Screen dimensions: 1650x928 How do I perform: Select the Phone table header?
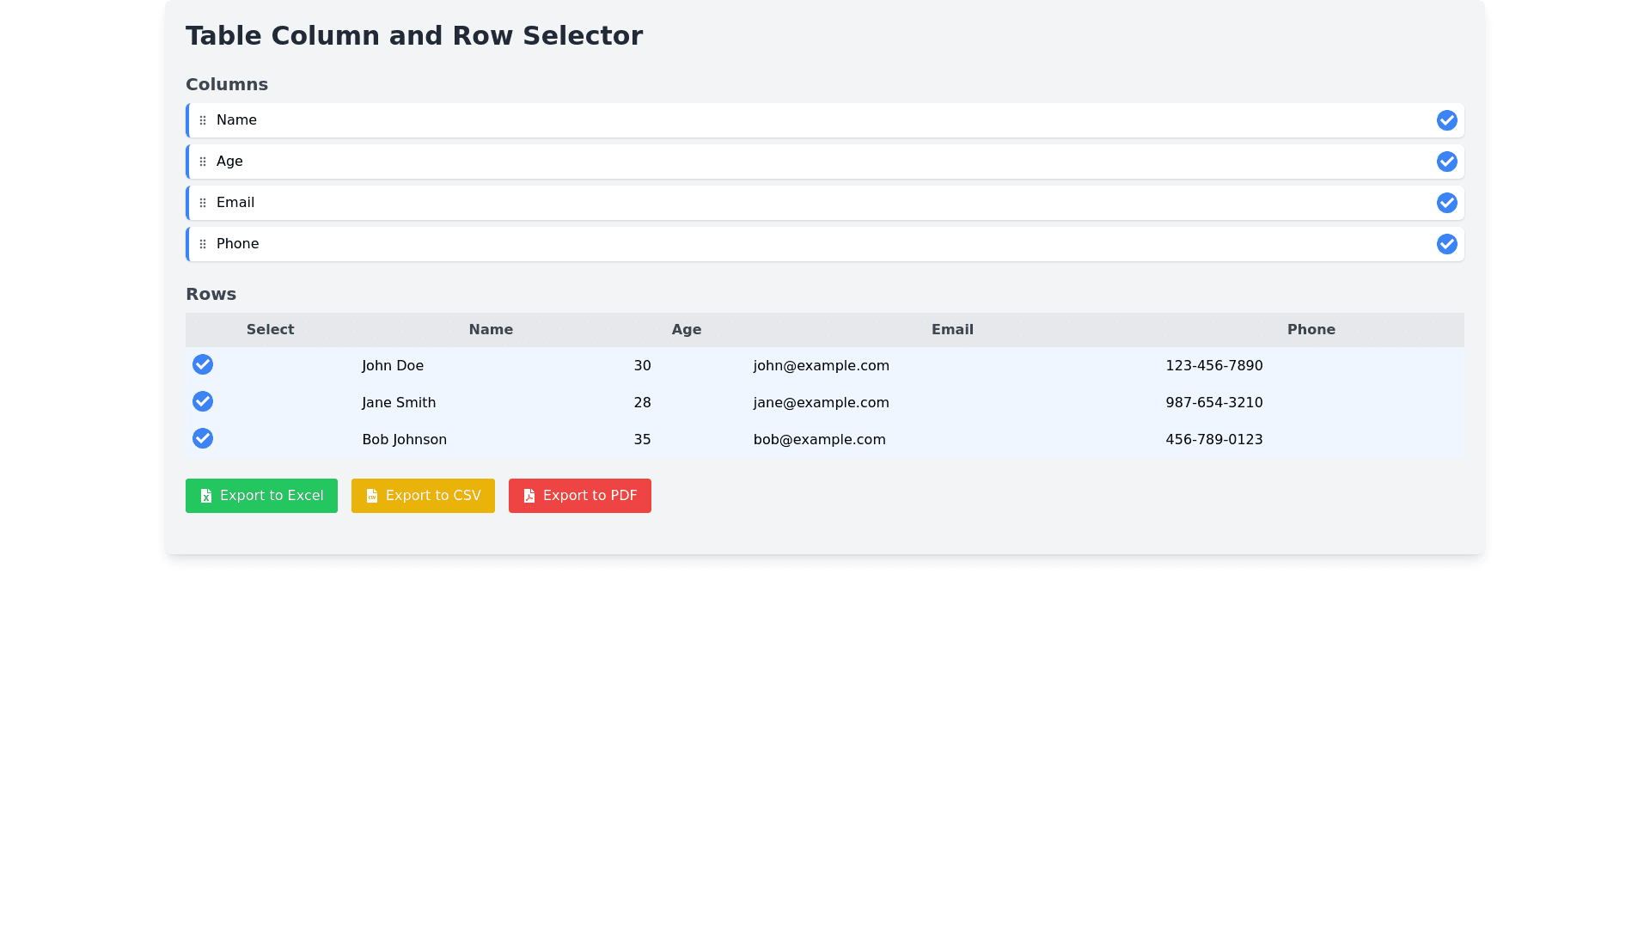click(1311, 330)
